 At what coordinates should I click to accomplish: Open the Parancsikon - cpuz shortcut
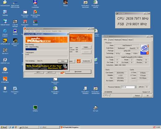click(x=15, y=90)
